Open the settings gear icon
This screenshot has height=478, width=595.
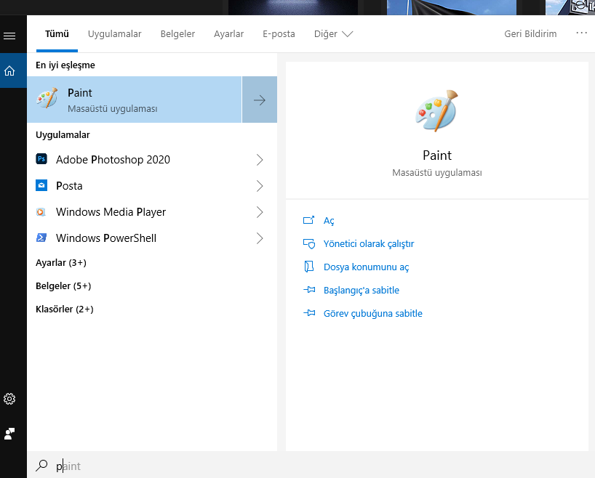[x=9, y=399]
